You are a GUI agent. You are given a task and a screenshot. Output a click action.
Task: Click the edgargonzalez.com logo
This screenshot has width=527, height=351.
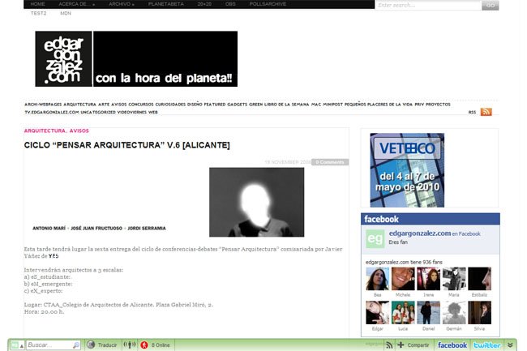pos(63,59)
